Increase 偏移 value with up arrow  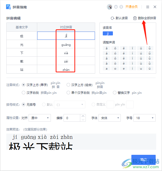coord(83,116)
